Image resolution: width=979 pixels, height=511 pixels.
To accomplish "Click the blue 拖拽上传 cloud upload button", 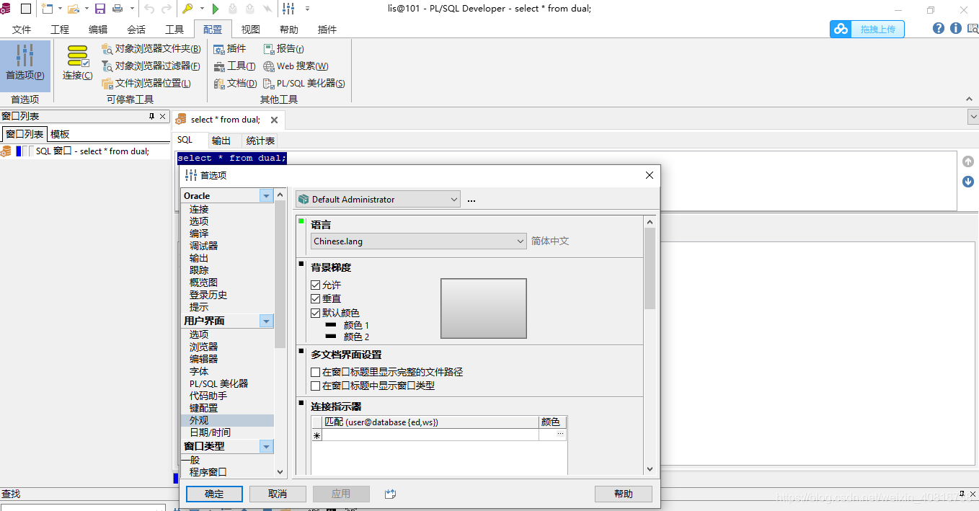I will pyautogui.click(x=867, y=29).
